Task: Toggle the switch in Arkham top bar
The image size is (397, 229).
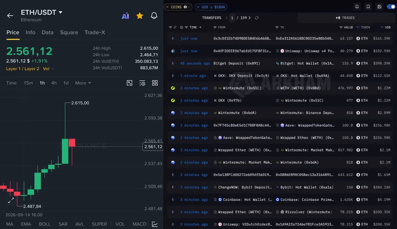Action: [x=391, y=7]
